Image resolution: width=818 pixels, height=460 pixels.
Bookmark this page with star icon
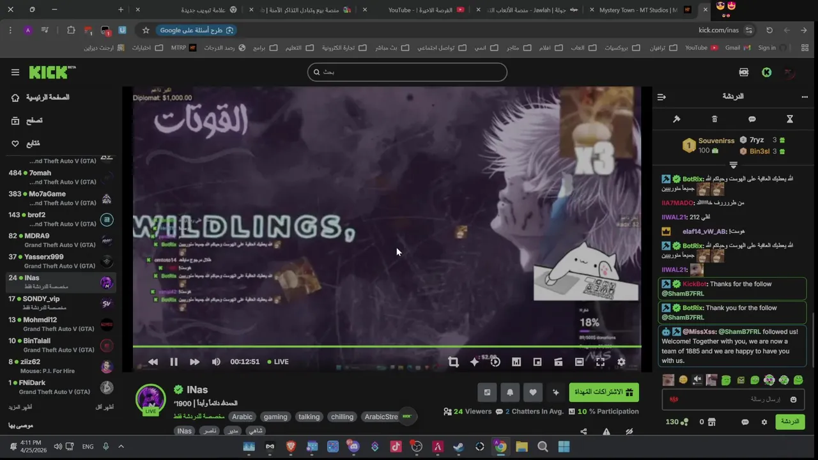point(146,30)
